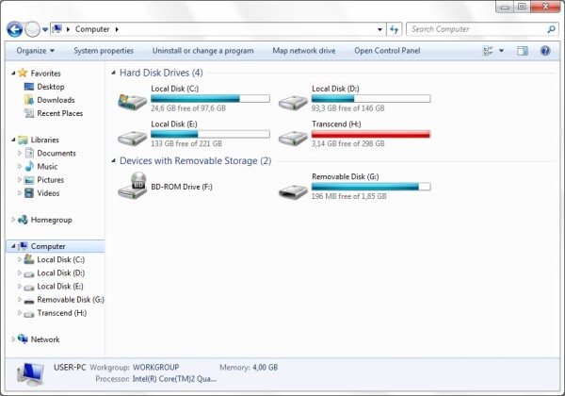Click Uninstall or change a program
Viewport: 565px width, 396px height.
202,51
